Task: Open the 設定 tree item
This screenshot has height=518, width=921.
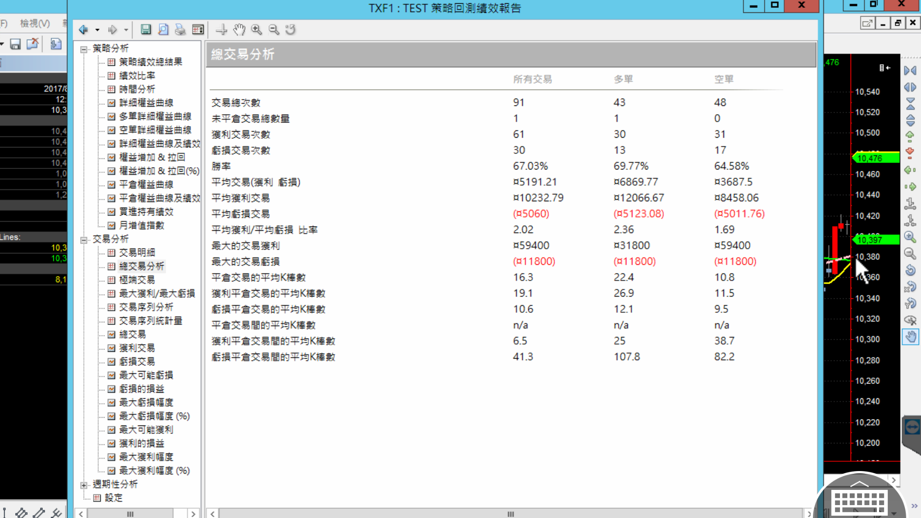Action: pos(113,498)
